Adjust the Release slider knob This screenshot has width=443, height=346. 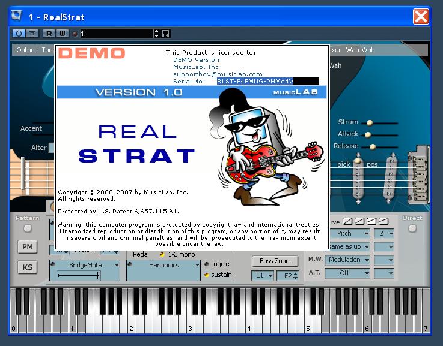373,146
